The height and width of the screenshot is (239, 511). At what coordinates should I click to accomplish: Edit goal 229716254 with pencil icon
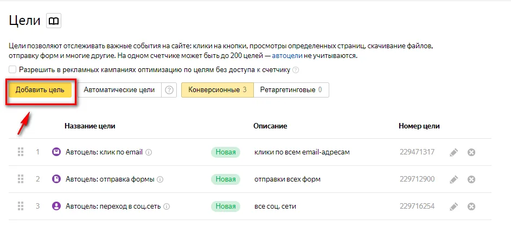pos(453,206)
